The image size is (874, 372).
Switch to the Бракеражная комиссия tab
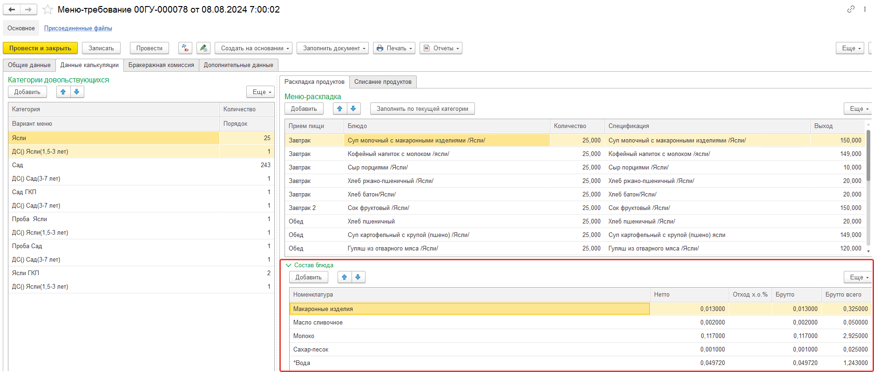click(161, 65)
